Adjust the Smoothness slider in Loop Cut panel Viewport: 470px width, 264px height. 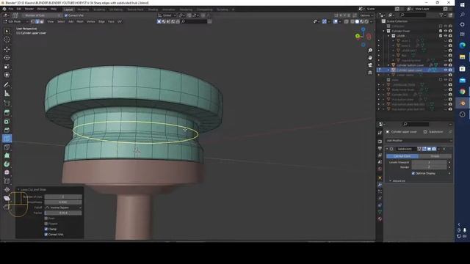point(63,202)
